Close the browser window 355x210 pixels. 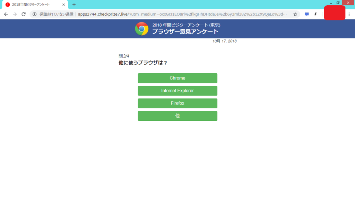click(348, 3)
